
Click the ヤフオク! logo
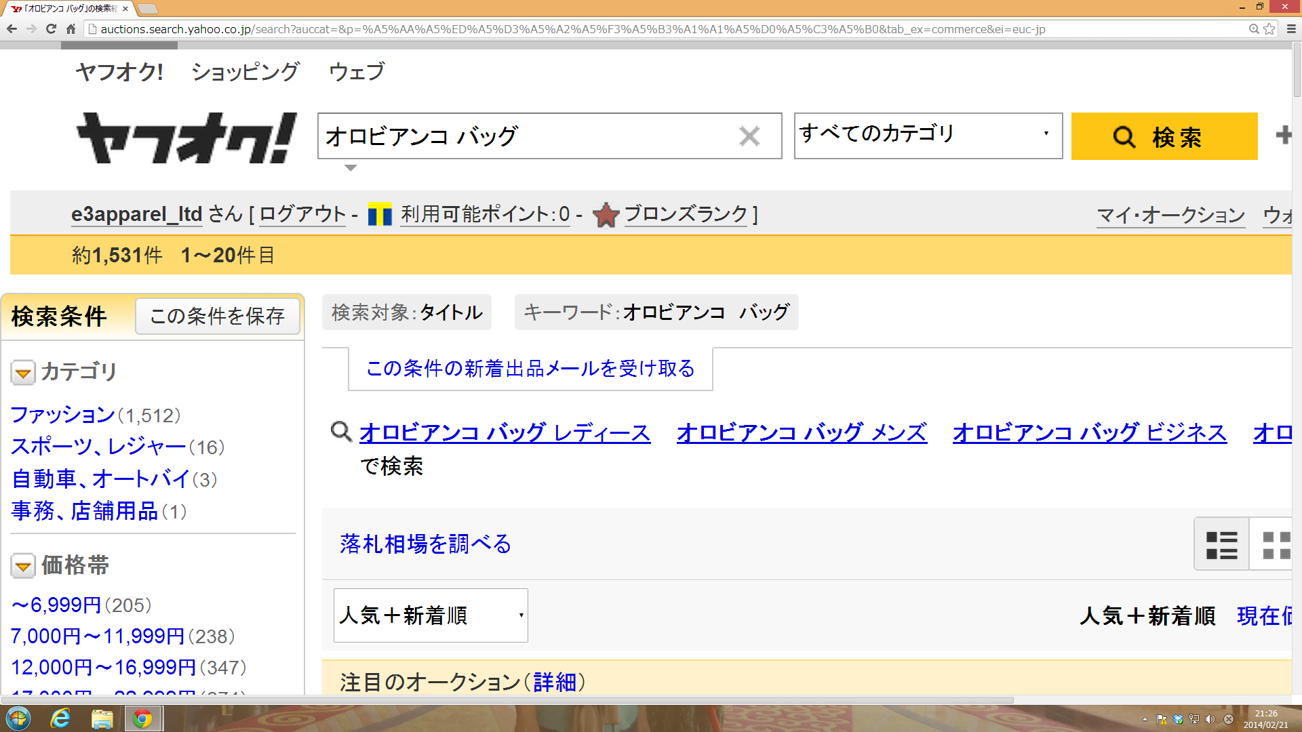(x=186, y=138)
